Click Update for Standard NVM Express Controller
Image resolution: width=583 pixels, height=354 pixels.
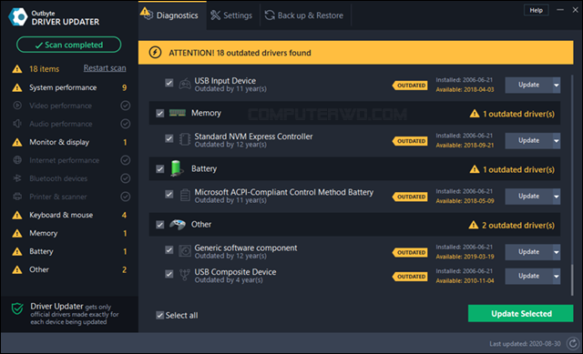pos(528,141)
